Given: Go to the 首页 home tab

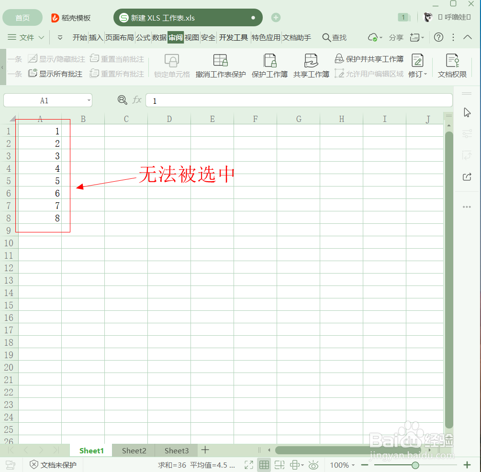Looking at the screenshot, I should tap(22, 18).
